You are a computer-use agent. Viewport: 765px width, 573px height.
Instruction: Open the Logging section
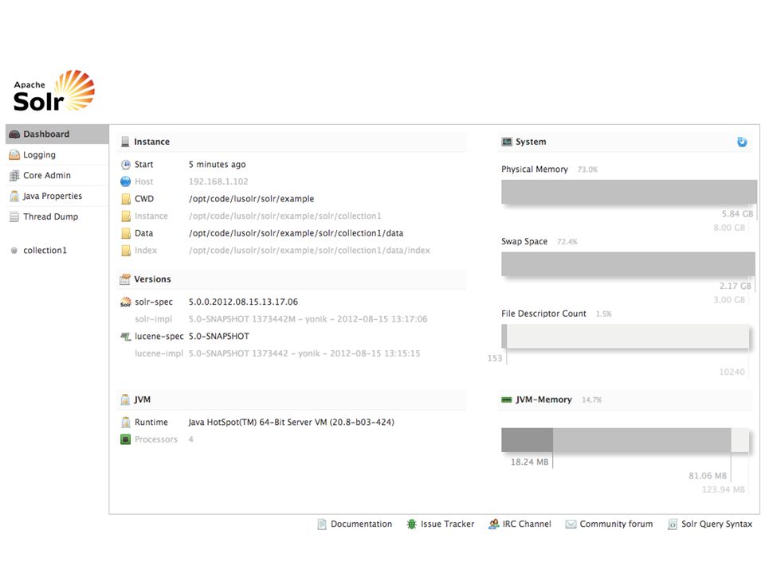pyautogui.click(x=57, y=155)
